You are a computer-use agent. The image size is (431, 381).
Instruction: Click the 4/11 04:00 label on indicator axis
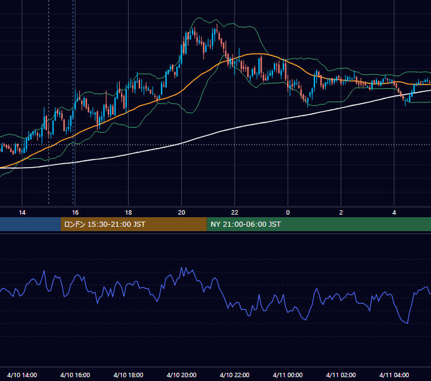click(x=394, y=375)
